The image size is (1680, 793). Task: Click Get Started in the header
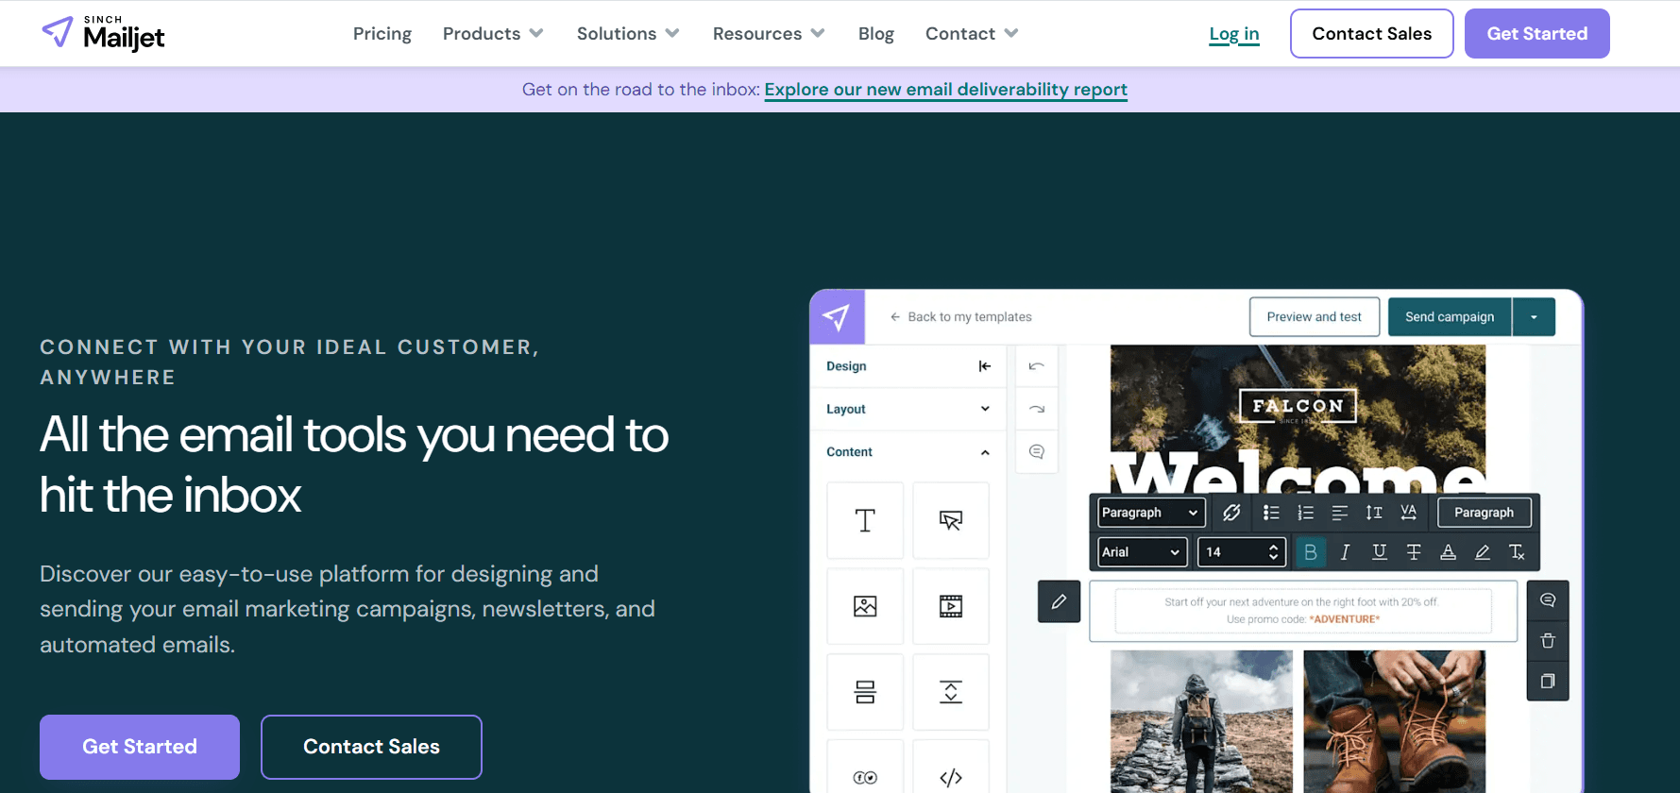pos(1537,33)
